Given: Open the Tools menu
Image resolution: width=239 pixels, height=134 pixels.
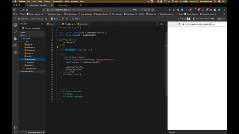Looking at the screenshot, I should pyautogui.click(x=66, y=1).
